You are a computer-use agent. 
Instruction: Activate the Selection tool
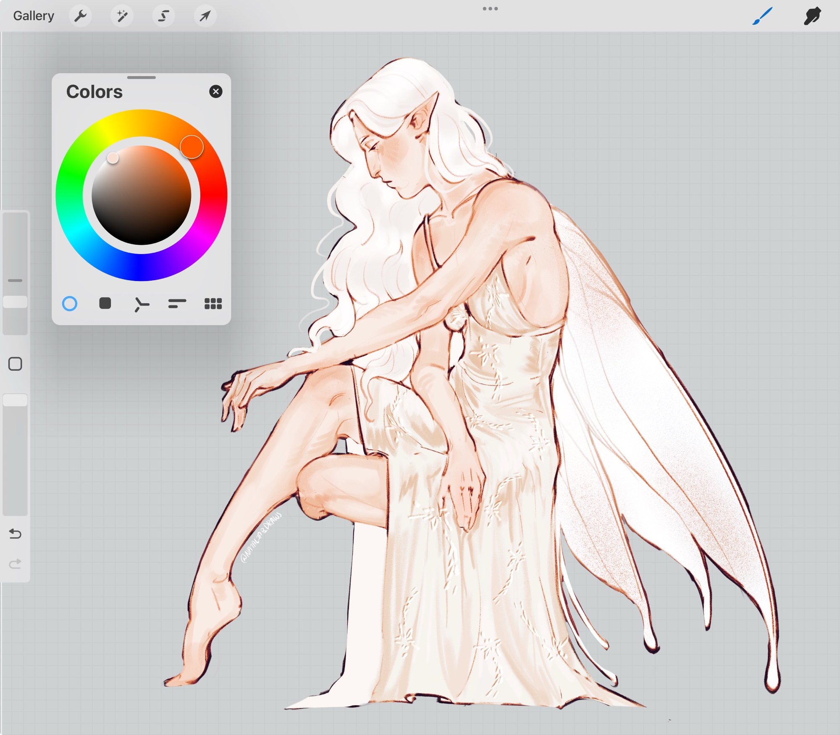pyautogui.click(x=163, y=16)
